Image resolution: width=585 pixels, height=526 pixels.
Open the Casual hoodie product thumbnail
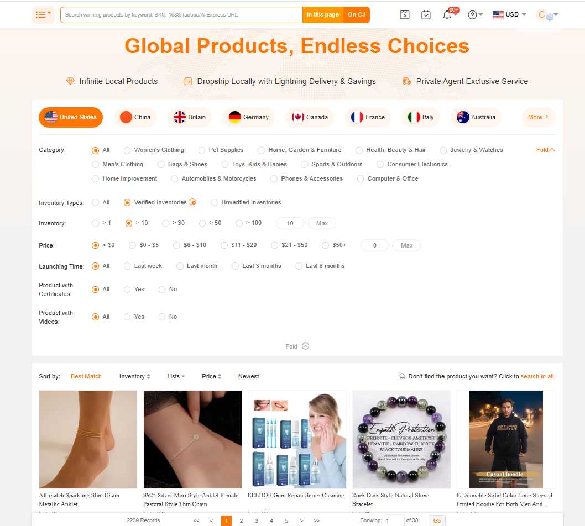pos(505,439)
